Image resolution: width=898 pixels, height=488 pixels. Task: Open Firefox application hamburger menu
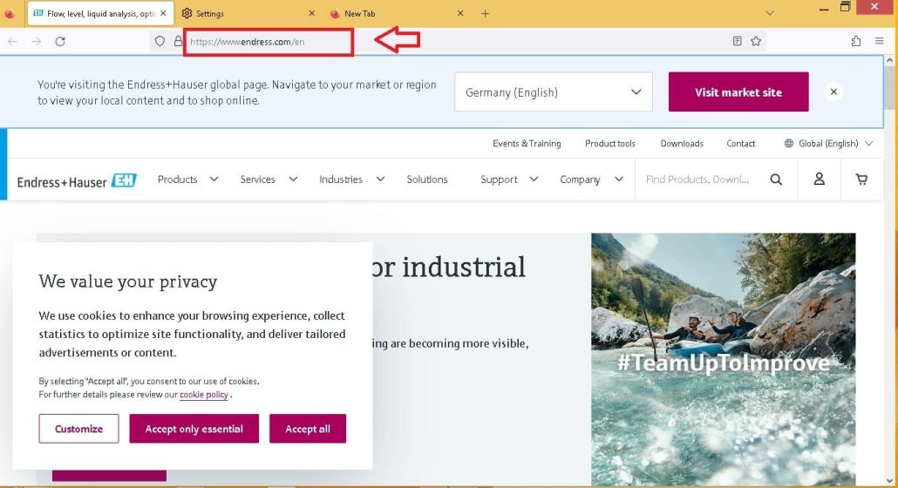pos(880,41)
